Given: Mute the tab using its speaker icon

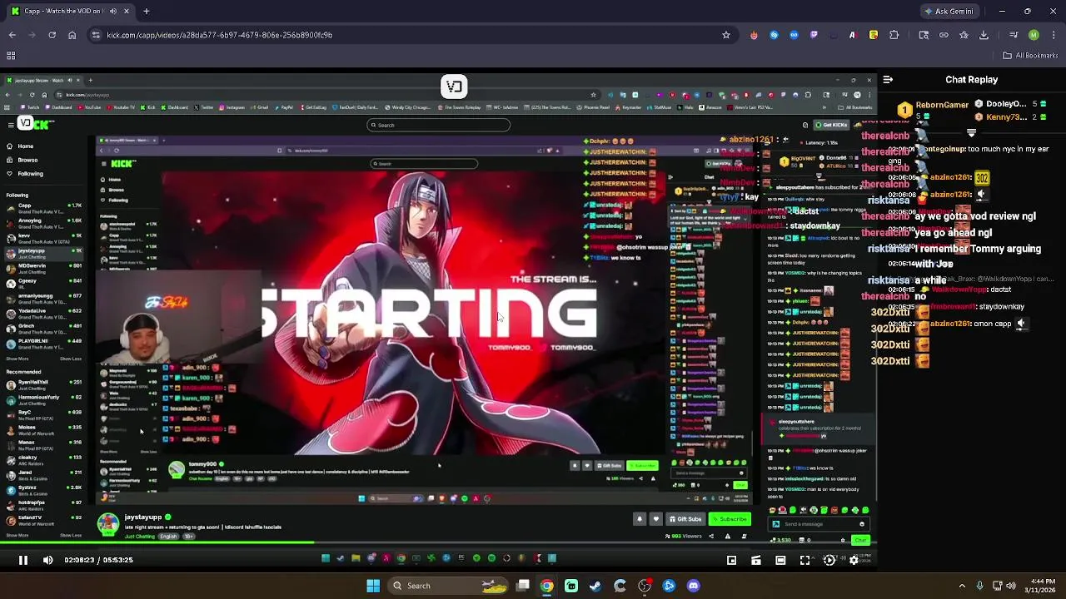Looking at the screenshot, I should pos(113,11).
